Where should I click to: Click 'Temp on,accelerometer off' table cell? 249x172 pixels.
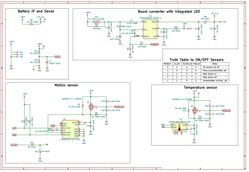tap(215, 70)
